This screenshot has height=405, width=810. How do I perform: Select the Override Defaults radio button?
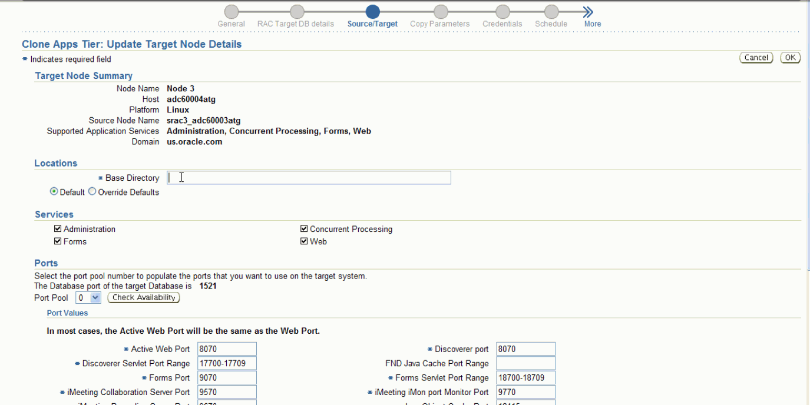(92, 192)
